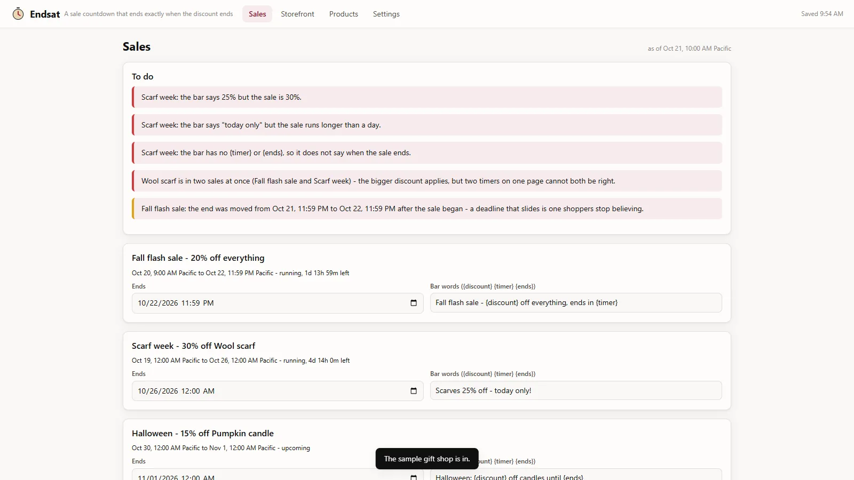The image size is (854, 480).
Task: Click the 'To do' section heading
Action: (x=143, y=76)
